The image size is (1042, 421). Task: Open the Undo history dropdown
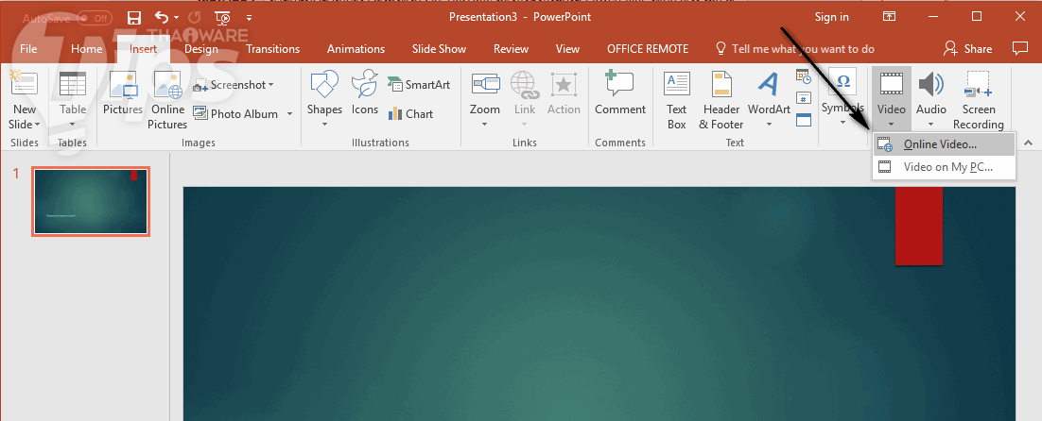pyautogui.click(x=177, y=19)
